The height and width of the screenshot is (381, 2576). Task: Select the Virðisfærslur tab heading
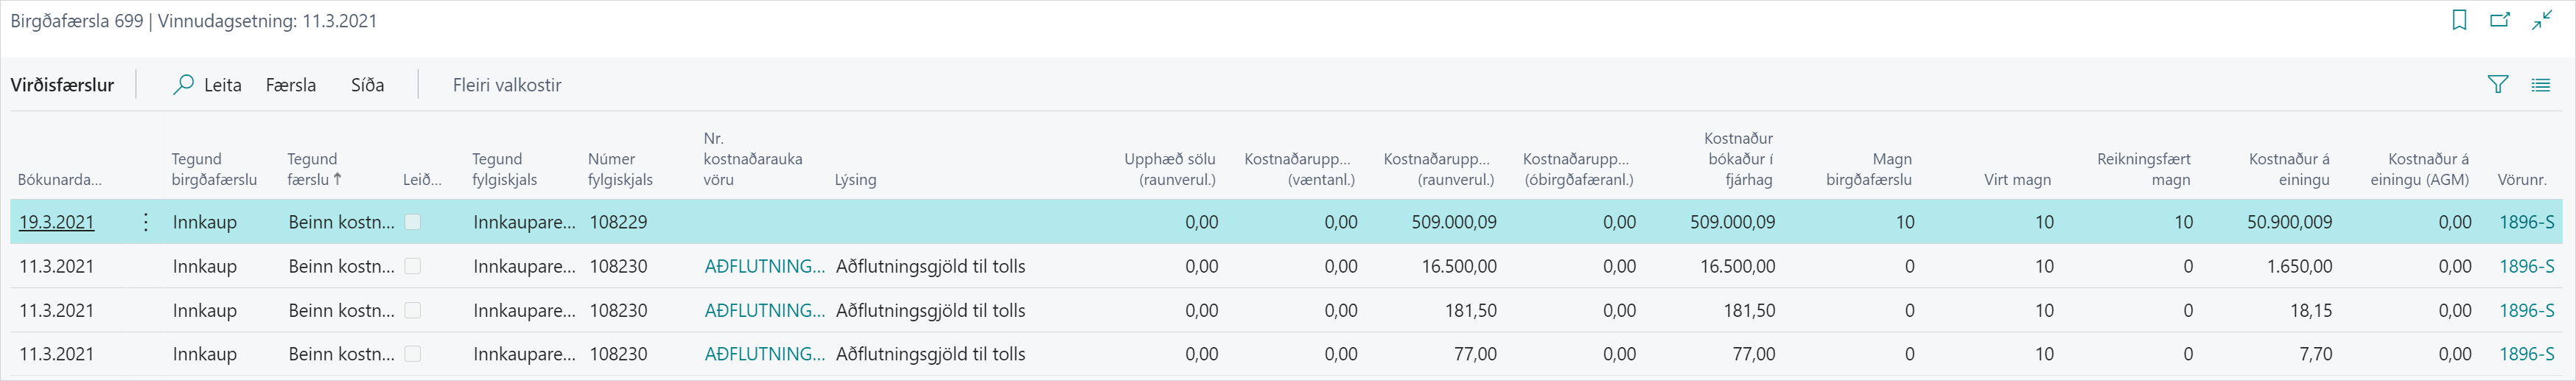[62, 85]
